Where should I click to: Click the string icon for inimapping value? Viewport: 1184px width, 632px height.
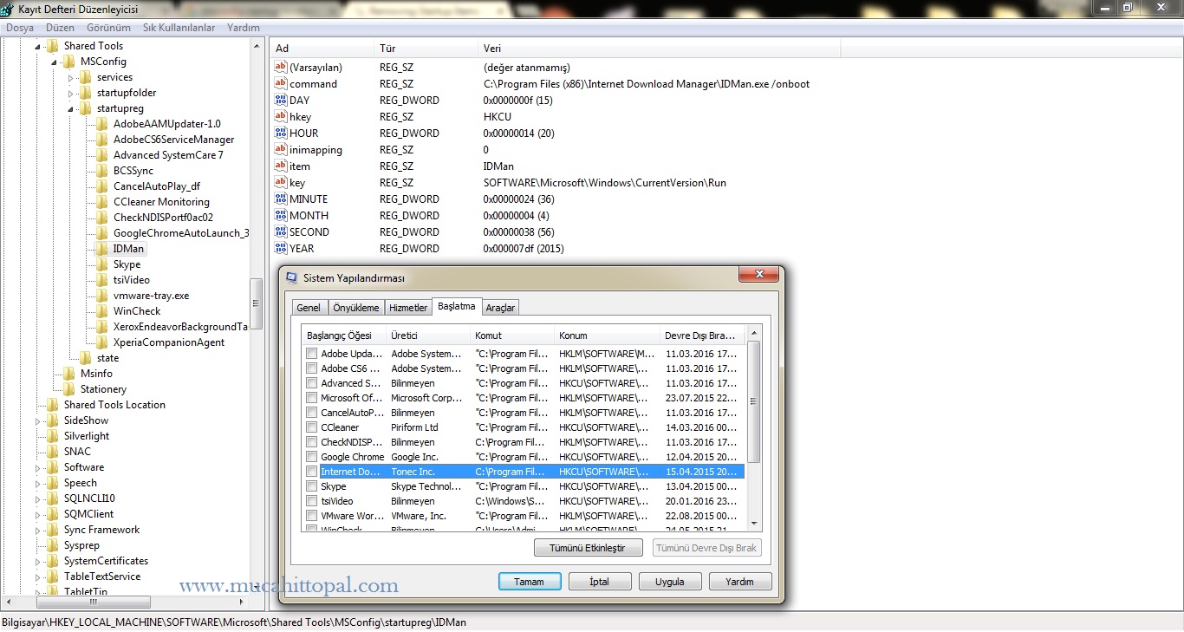click(281, 149)
